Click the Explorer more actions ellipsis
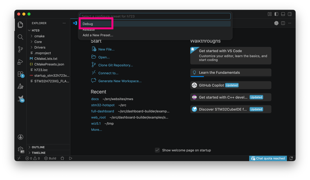 point(64,23)
